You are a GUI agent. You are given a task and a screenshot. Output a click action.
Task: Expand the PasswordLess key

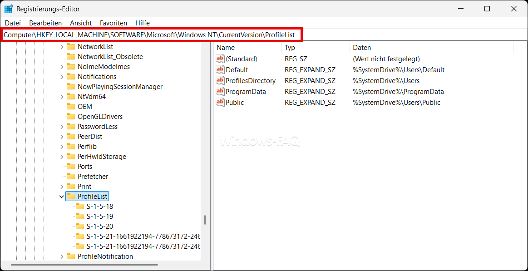point(62,127)
